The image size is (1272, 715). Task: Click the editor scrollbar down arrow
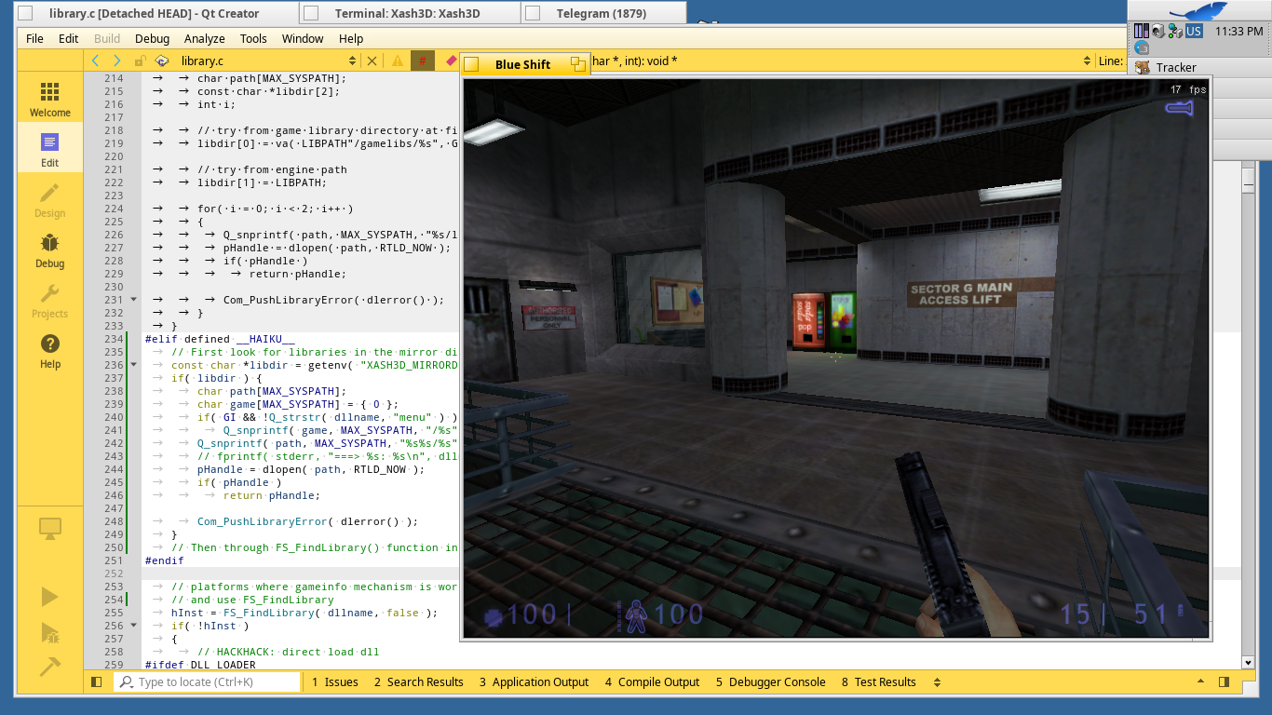(x=1249, y=662)
